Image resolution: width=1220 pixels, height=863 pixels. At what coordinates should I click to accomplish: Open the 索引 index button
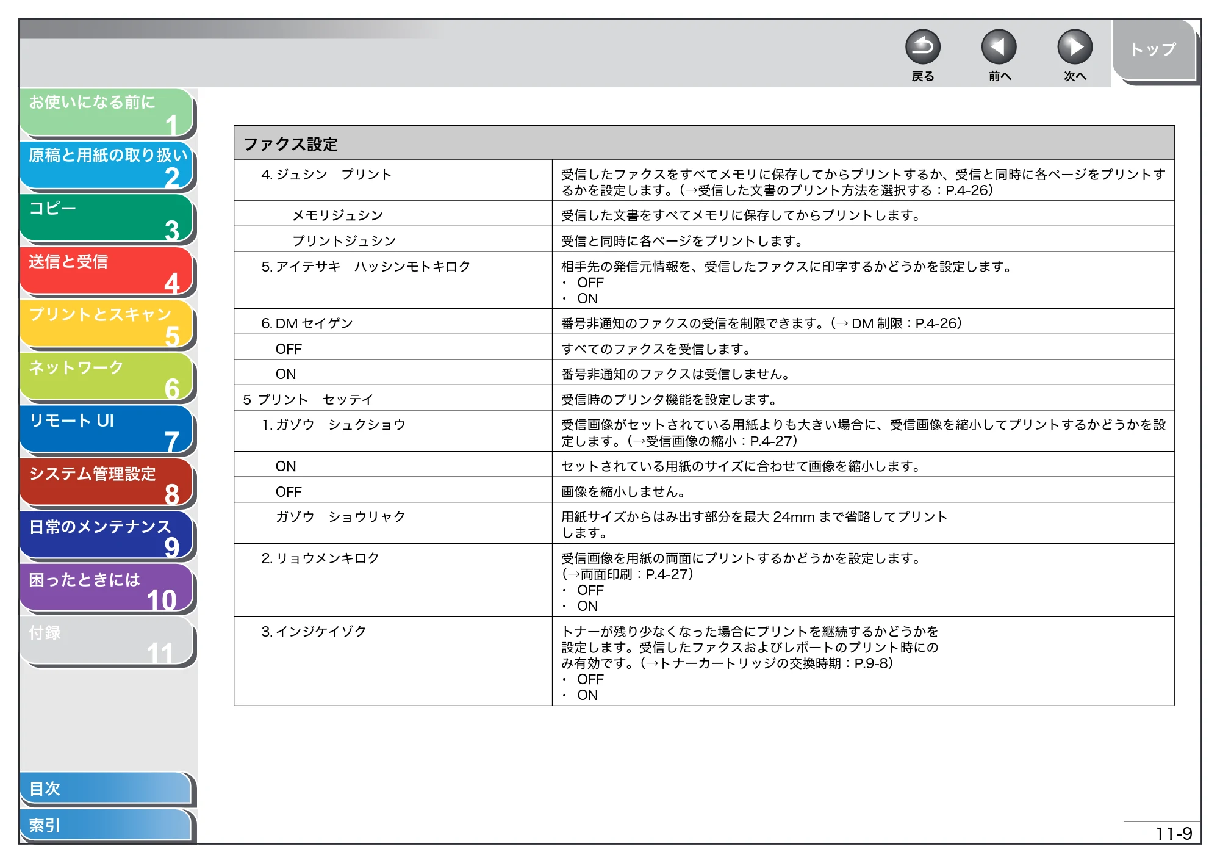[106, 825]
